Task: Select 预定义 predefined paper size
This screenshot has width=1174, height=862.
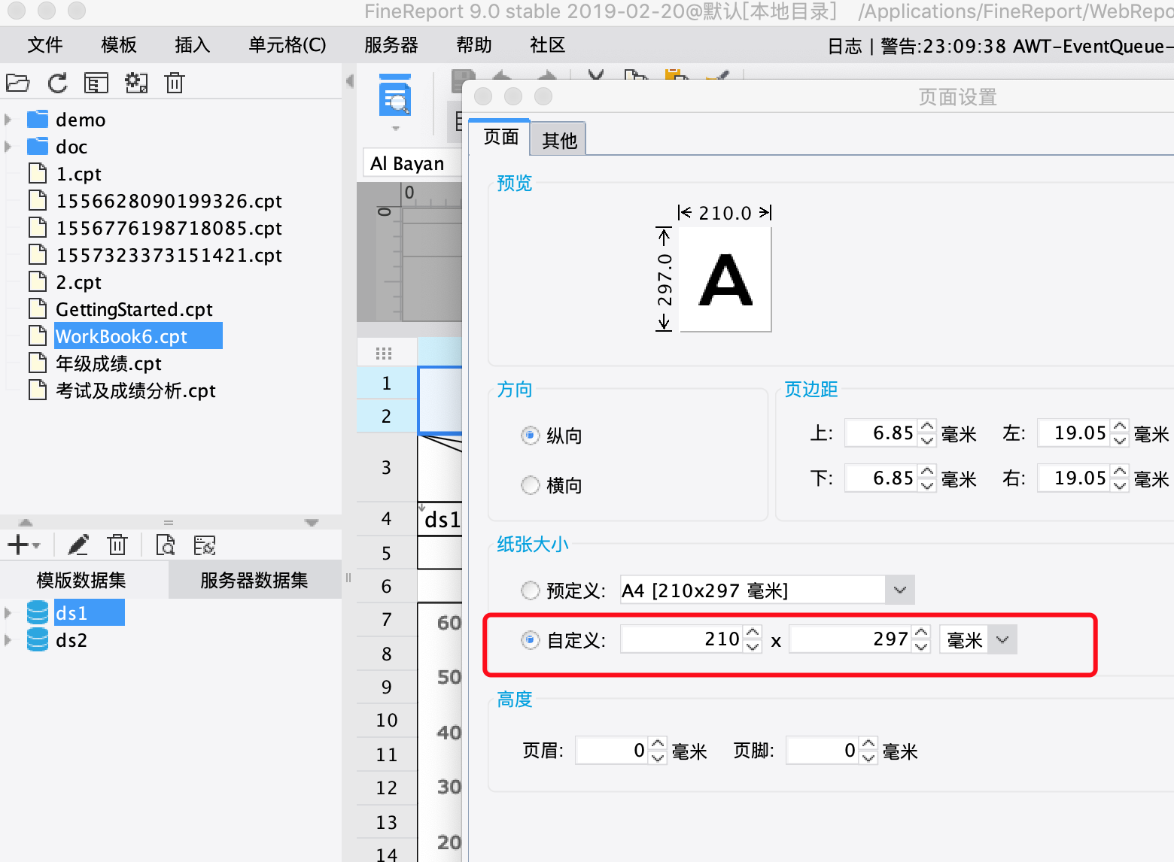Action: click(531, 590)
